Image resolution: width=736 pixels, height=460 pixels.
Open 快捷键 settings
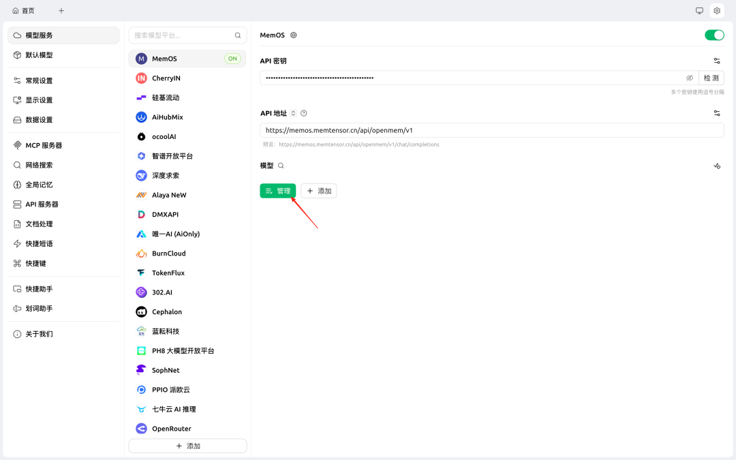click(x=64, y=263)
